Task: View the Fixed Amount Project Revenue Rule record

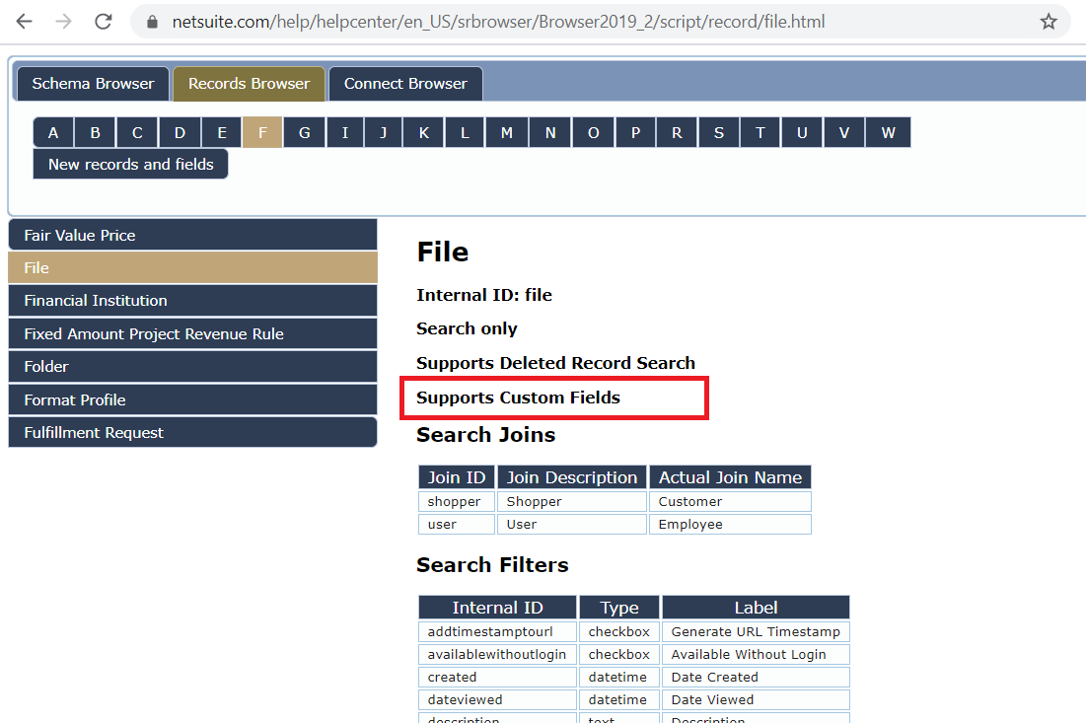Action: 192,333
